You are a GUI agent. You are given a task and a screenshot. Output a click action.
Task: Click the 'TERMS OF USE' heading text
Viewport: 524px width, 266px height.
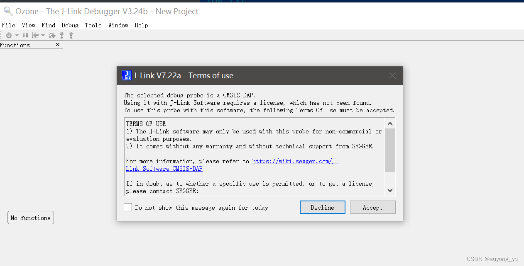(146, 124)
